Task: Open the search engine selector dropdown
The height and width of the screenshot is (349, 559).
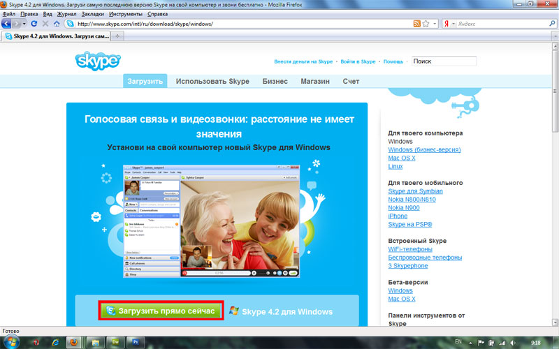Action: (453, 24)
